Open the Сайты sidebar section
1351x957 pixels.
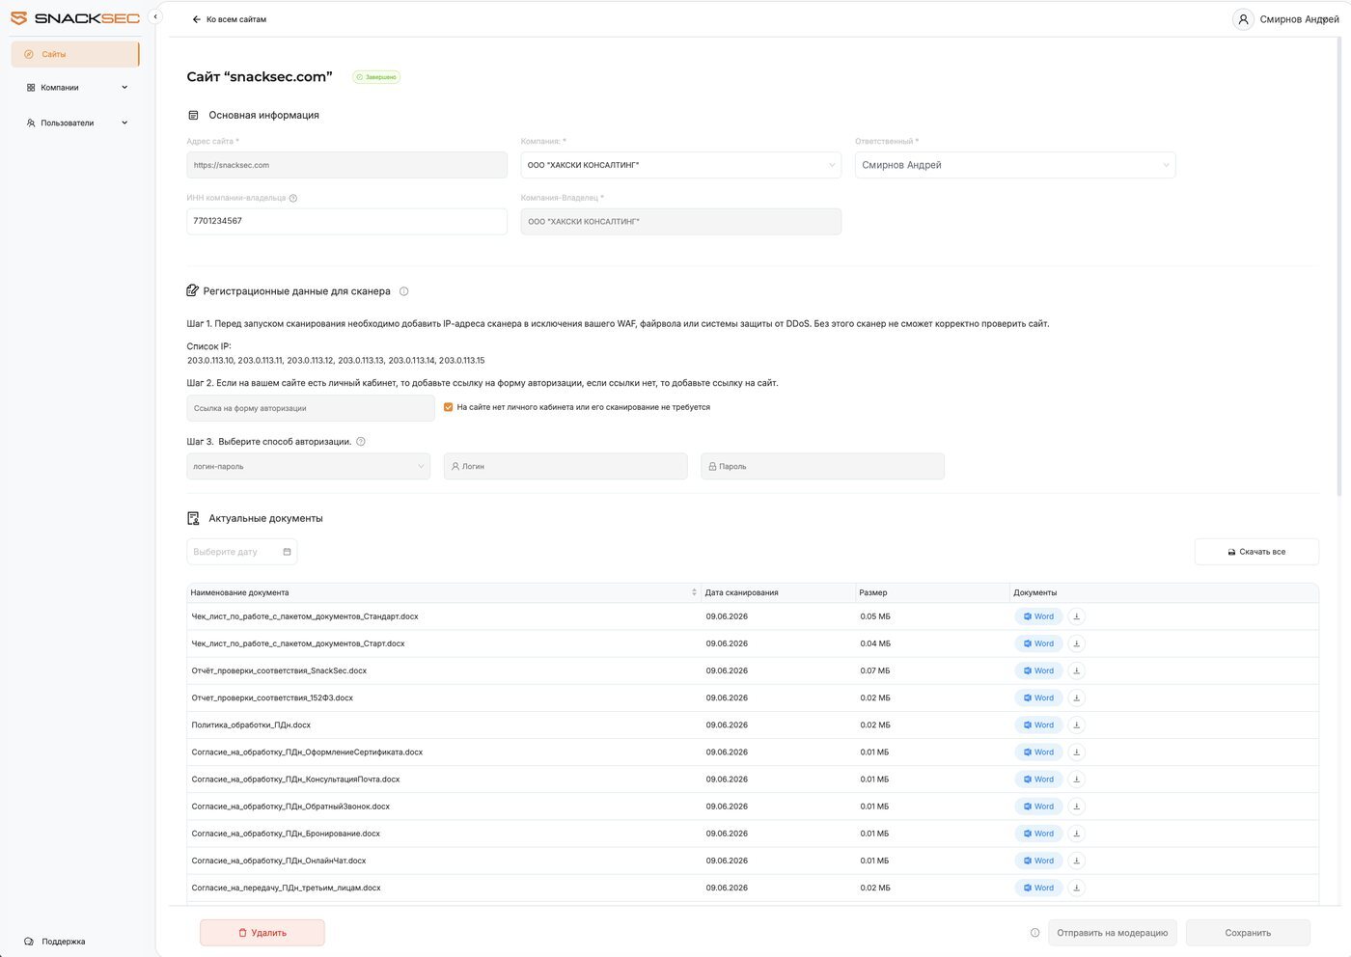[x=75, y=54]
